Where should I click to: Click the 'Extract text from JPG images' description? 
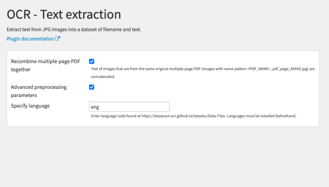pyautogui.click(x=74, y=29)
